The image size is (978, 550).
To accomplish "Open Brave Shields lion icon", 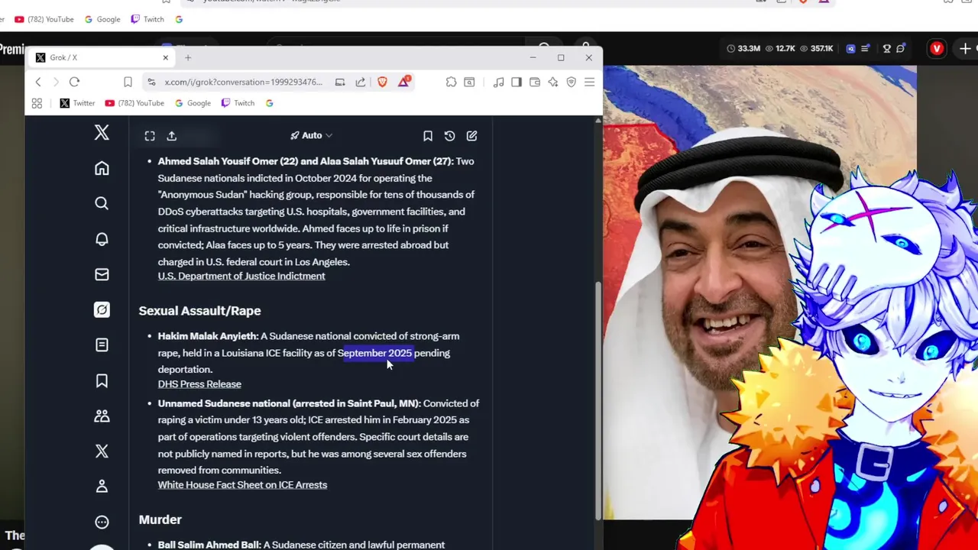I will [383, 82].
